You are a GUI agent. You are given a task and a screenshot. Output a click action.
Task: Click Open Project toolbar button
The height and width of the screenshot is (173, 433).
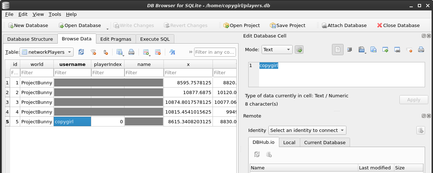(241, 25)
